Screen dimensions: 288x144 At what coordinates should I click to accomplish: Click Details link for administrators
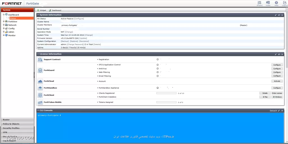pos(97,44)
